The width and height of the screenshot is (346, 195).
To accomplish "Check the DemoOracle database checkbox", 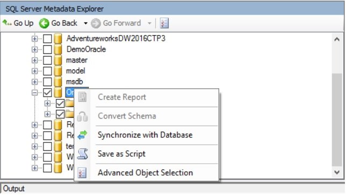I will 47,50.
